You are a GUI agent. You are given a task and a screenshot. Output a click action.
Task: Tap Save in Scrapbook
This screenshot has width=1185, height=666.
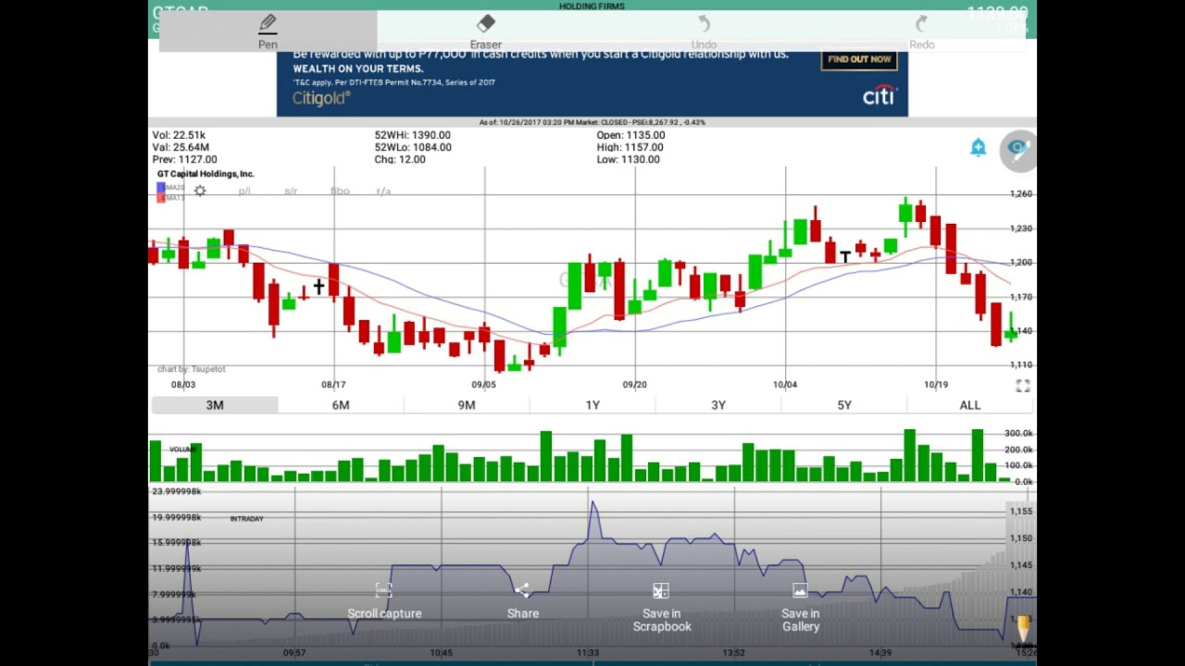(661, 608)
